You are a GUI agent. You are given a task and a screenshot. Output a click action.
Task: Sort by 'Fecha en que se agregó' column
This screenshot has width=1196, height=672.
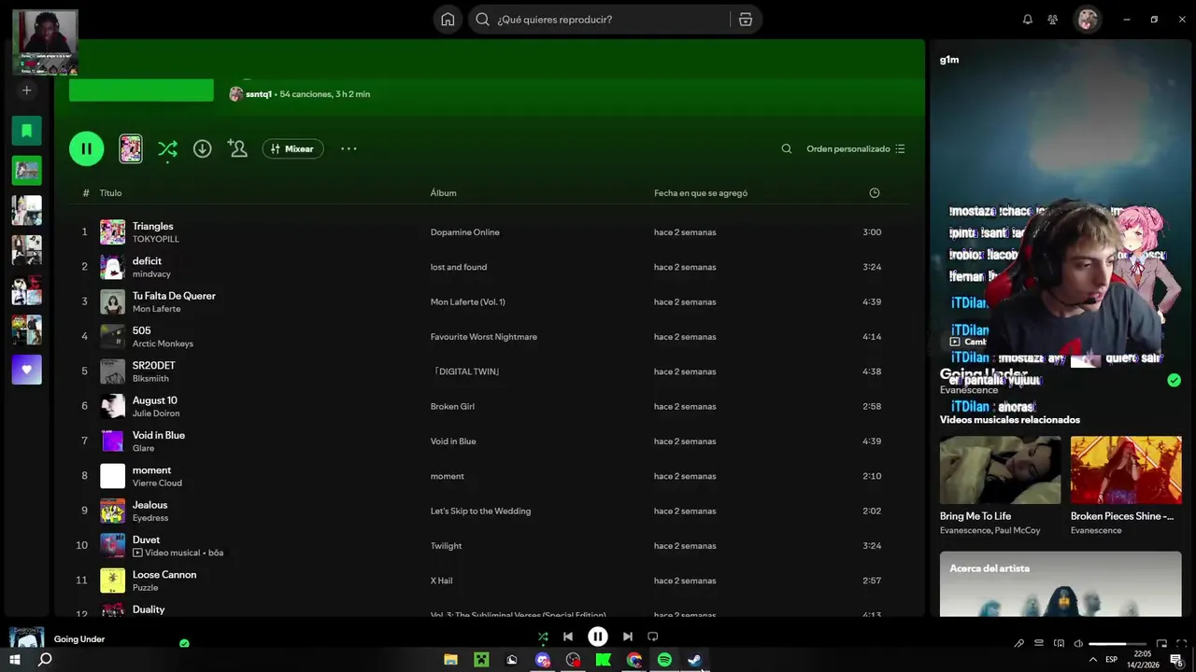coord(700,193)
